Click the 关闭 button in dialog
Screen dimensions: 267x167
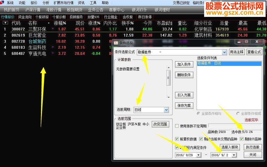(253, 155)
